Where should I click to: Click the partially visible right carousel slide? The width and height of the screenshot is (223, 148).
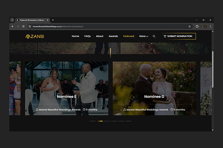click(206, 88)
